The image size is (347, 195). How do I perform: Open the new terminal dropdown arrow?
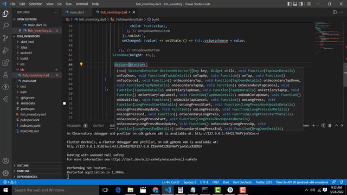pos(317,126)
